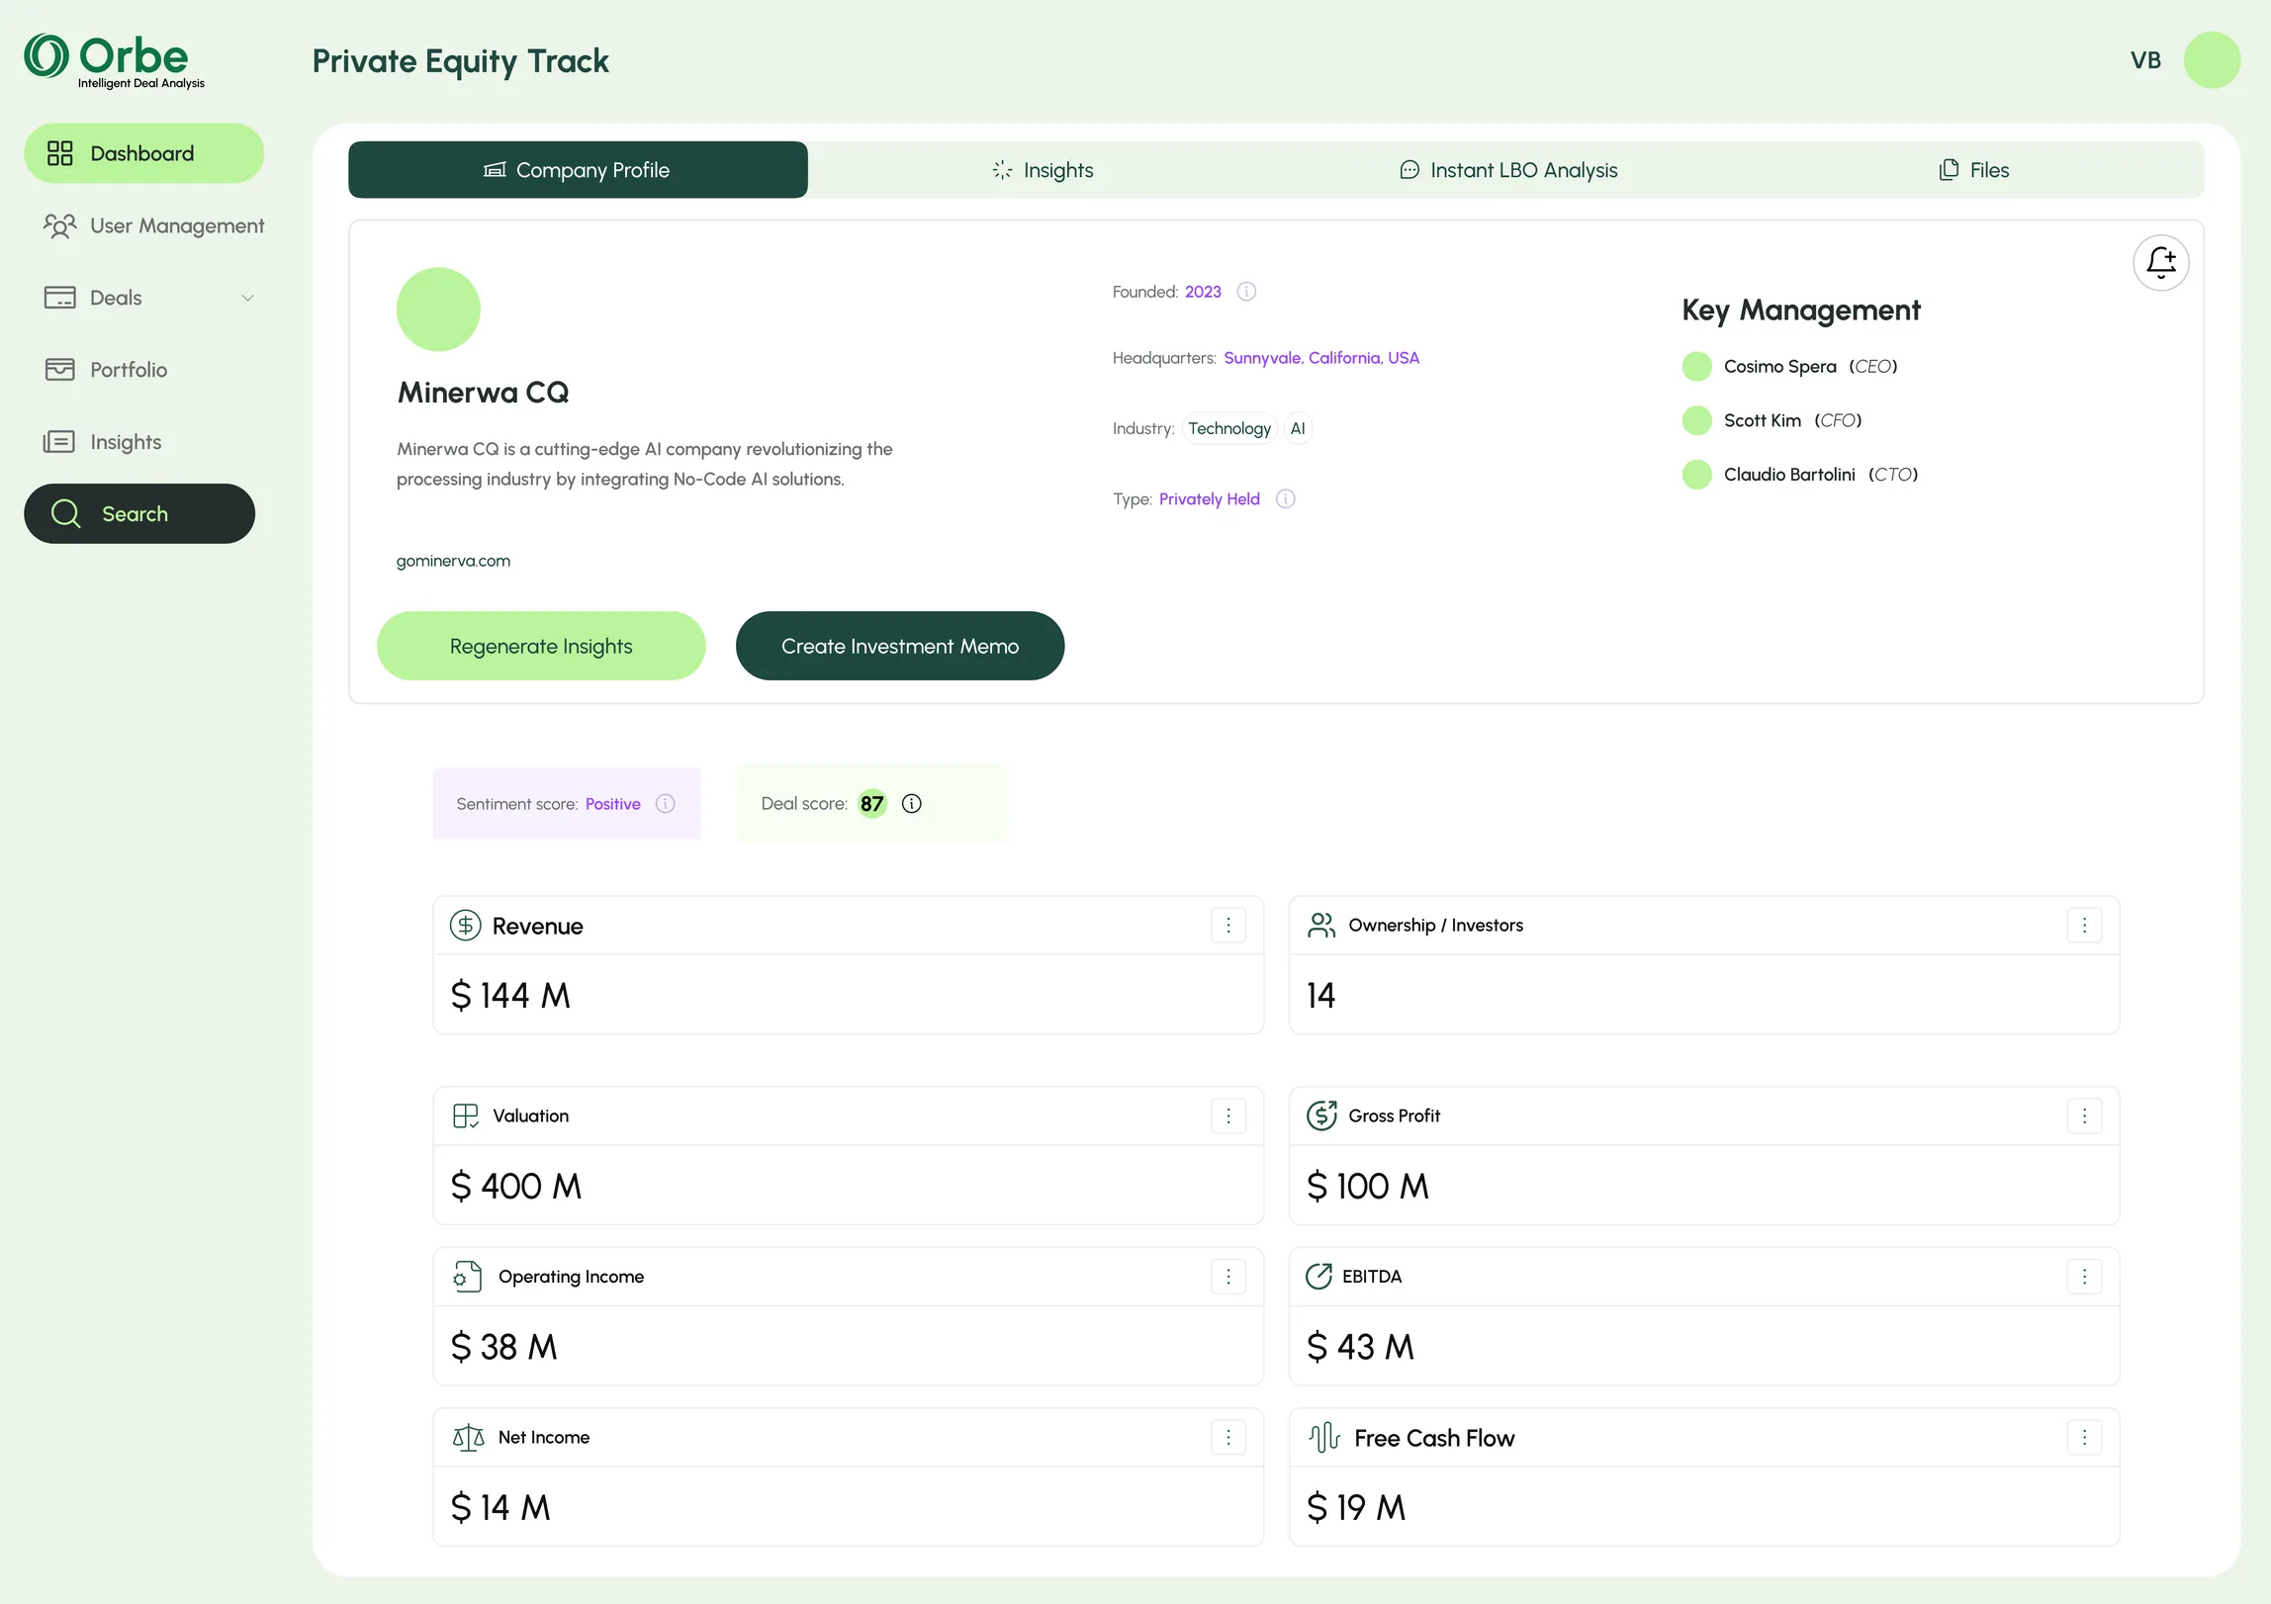This screenshot has width=2271, height=1604.
Task: Click the Revenue dollar icon
Action: click(x=465, y=925)
